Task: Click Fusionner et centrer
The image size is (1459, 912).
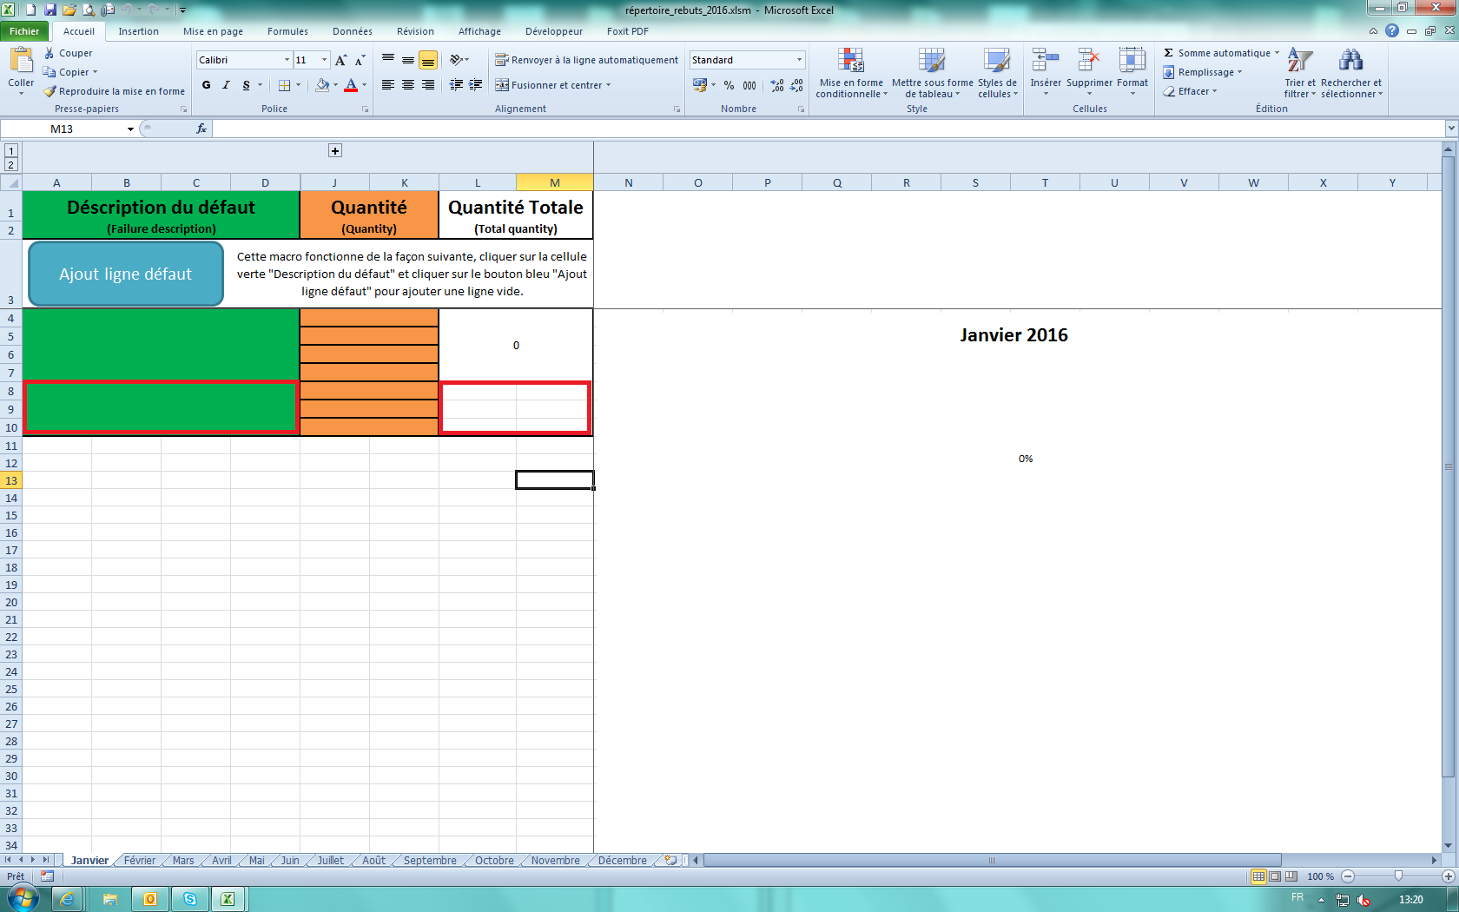Action: 549,85
